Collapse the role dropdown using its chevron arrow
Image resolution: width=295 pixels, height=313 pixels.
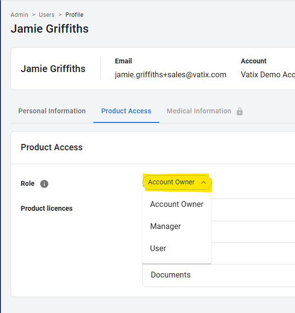coord(204,182)
